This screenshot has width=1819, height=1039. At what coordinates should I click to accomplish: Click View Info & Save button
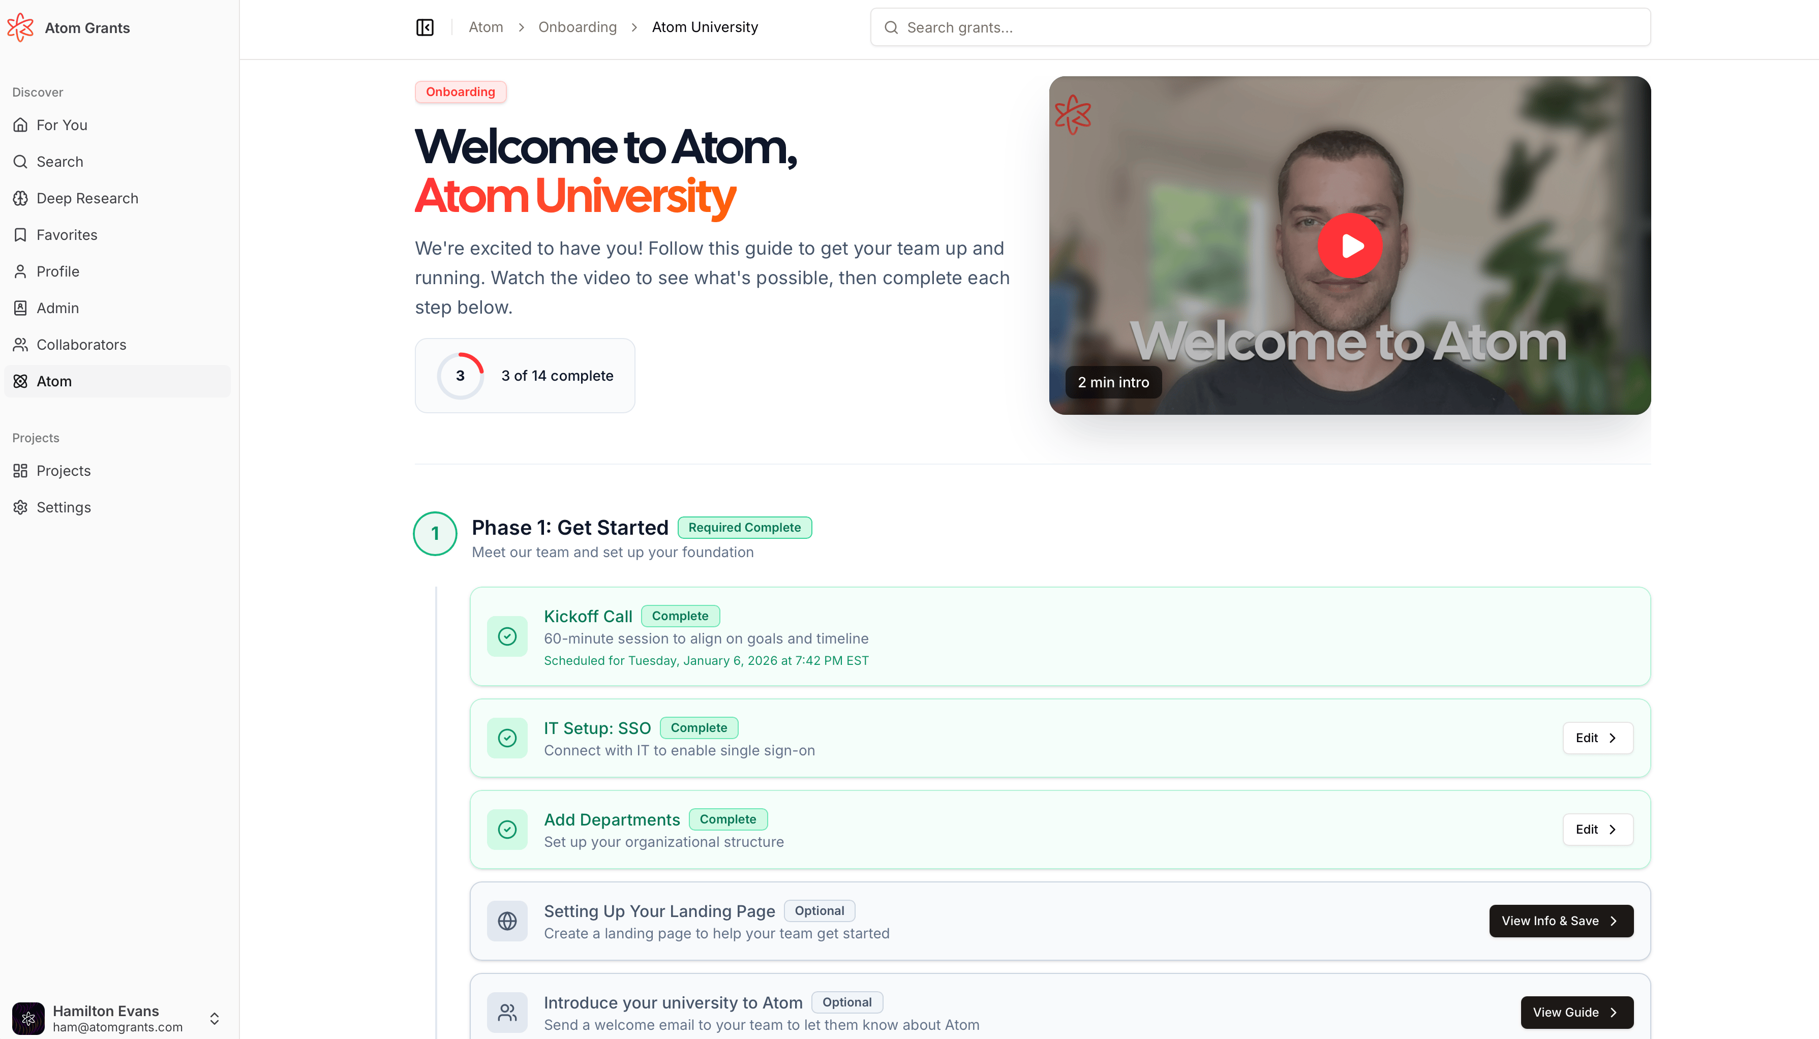(1561, 921)
